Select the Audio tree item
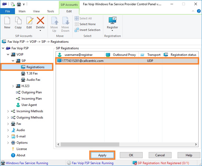Image resolution: width=202 pixels, height=166 pixels. pyautogui.click(x=18, y=130)
